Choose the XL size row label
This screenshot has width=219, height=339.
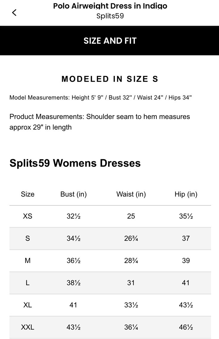click(x=27, y=305)
